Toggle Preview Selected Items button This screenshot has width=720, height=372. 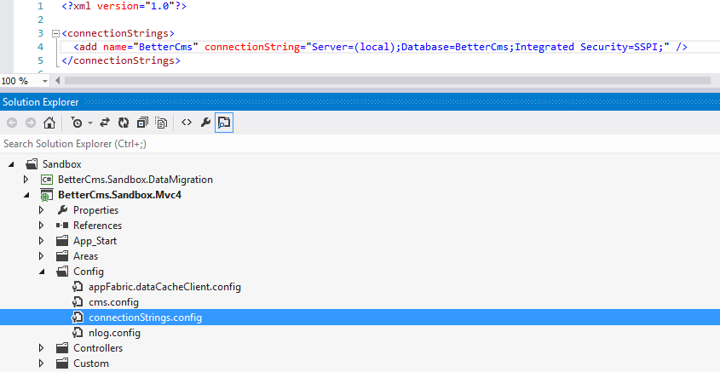tap(224, 123)
